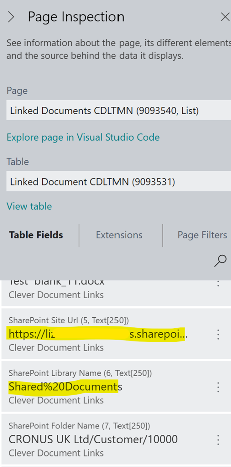Open the Page Filters tab
The width and height of the screenshot is (231, 467).
pyautogui.click(x=202, y=235)
